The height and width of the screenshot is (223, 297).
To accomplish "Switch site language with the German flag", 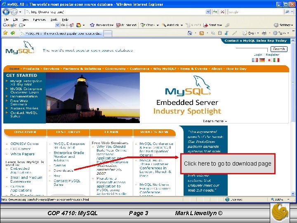I will [x=262, y=60].
